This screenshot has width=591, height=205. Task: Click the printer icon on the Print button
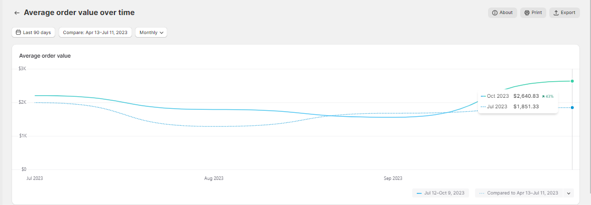527,13
